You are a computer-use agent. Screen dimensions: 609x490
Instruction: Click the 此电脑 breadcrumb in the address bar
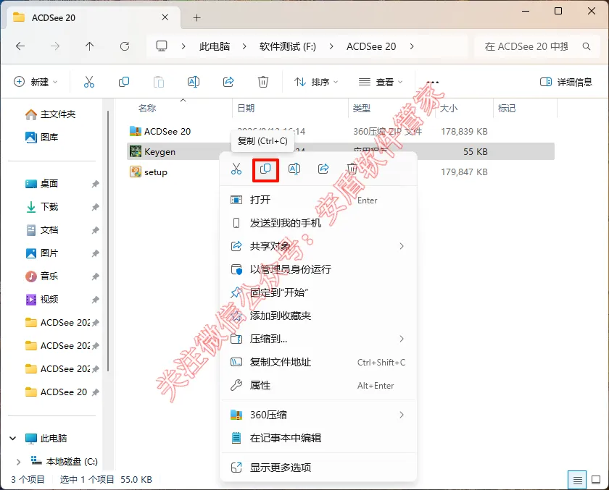click(215, 46)
